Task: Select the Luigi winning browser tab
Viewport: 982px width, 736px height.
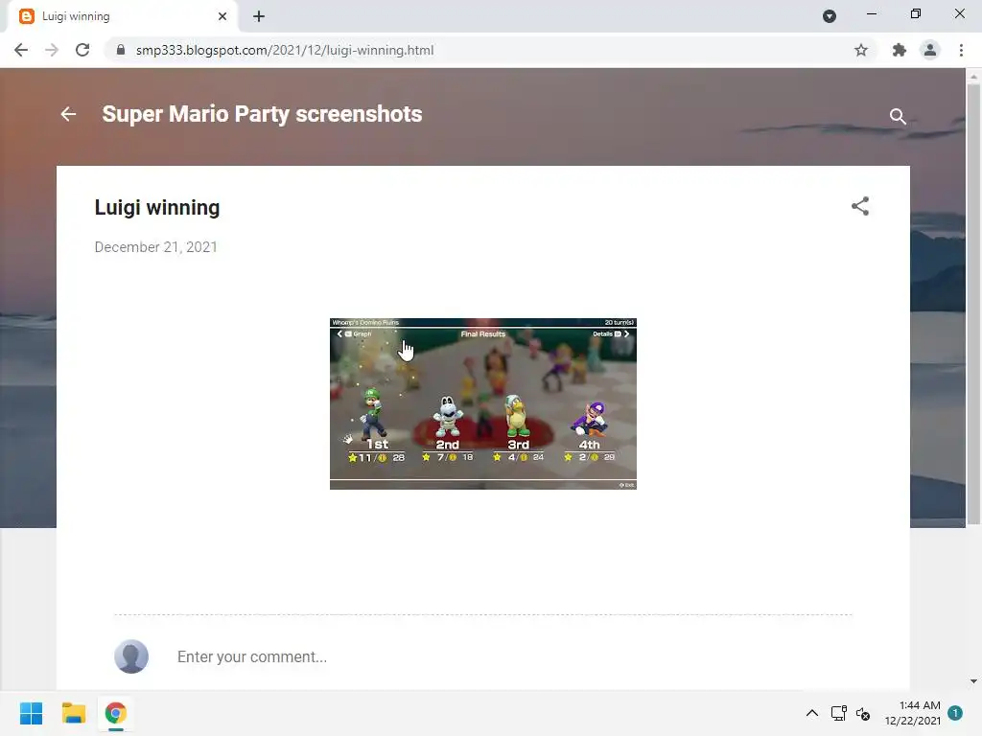Action: pyautogui.click(x=122, y=16)
